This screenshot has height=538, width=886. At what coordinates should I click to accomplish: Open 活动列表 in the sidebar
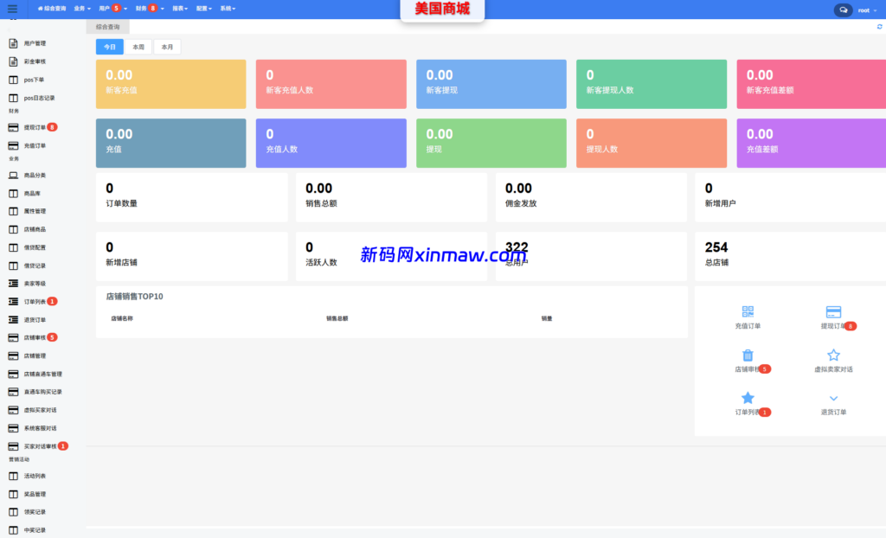coord(35,476)
